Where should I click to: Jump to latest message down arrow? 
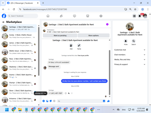[x=110, y=96]
